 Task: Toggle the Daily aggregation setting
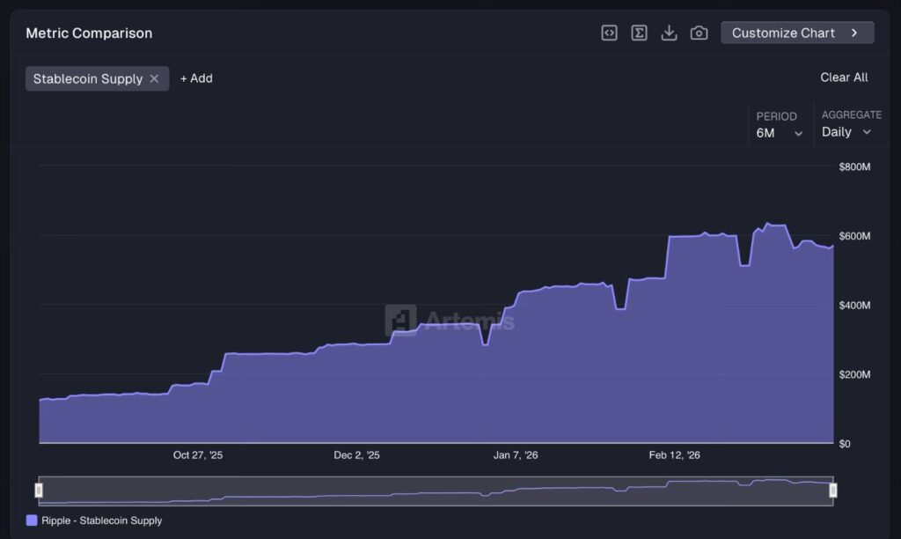[x=845, y=131]
